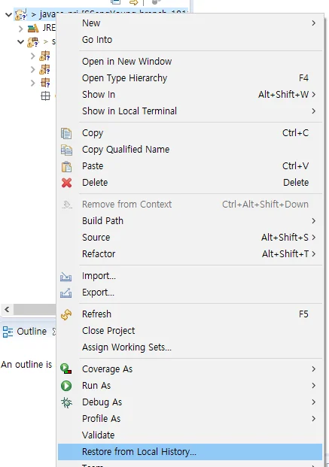This screenshot has height=467, width=329.
Task: Expand the JRE library node
Action: pyautogui.click(x=20, y=29)
